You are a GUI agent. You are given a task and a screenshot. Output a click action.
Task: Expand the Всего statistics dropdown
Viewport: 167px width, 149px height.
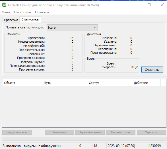(72, 28)
